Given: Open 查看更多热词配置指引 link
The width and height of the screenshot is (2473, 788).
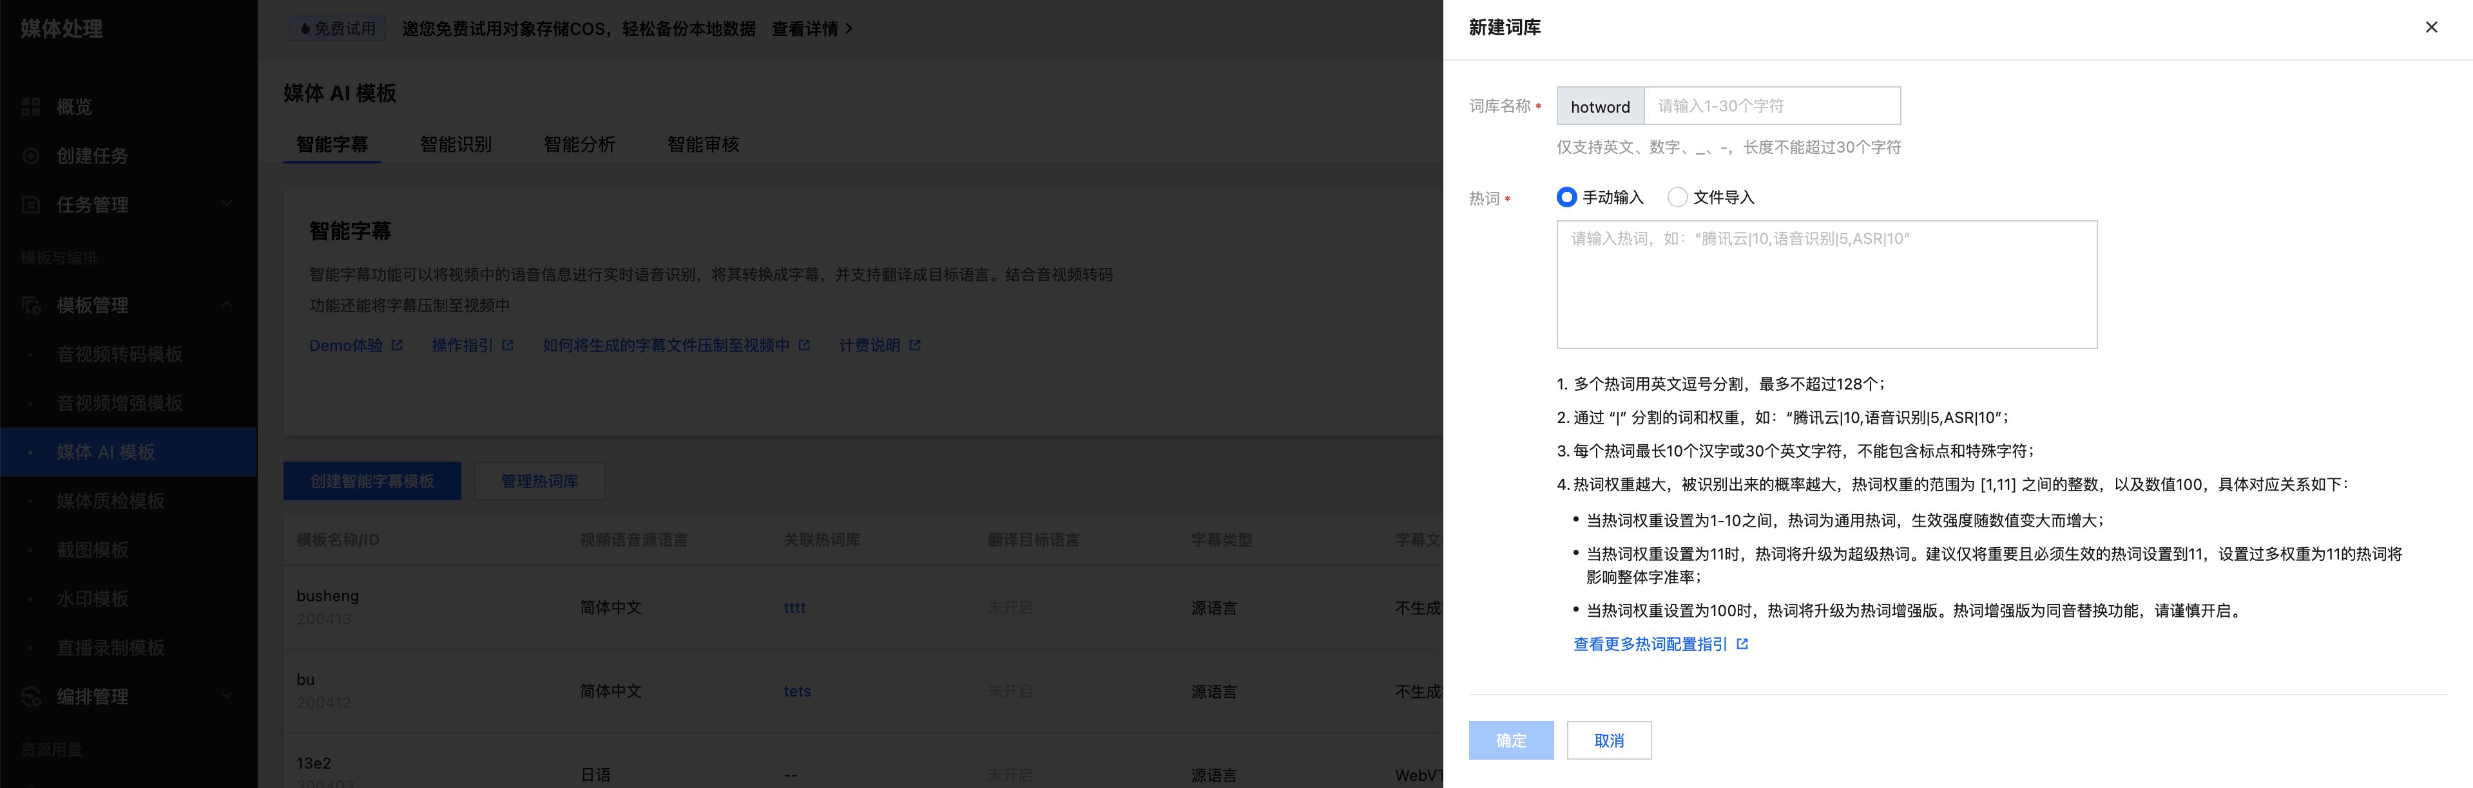Looking at the screenshot, I should tap(1650, 644).
